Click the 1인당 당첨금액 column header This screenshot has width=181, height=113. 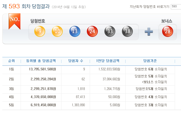click(108, 61)
